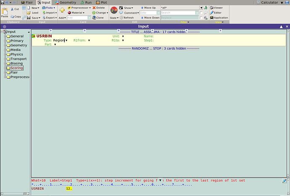Screen dimensions: 290x196
Task: Open the Change card dropdown
Action: (x=100, y=13)
